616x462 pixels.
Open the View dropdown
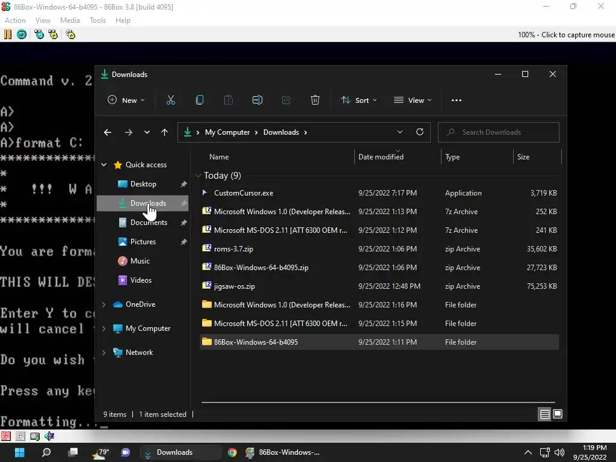pos(413,100)
